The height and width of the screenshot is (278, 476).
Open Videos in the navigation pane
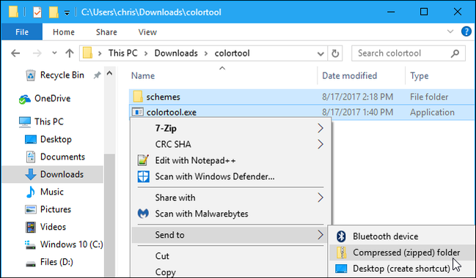45,227
